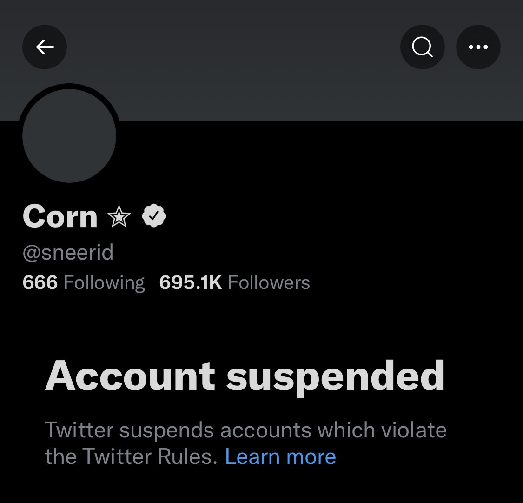Tap the star icon beside Corn
The image size is (523, 503).
119,217
